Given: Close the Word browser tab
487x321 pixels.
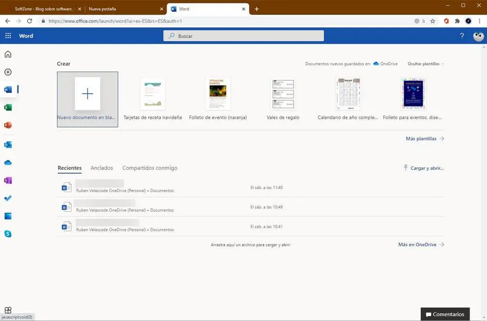Looking at the screenshot, I should pyautogui.click(x=243, y=9).
